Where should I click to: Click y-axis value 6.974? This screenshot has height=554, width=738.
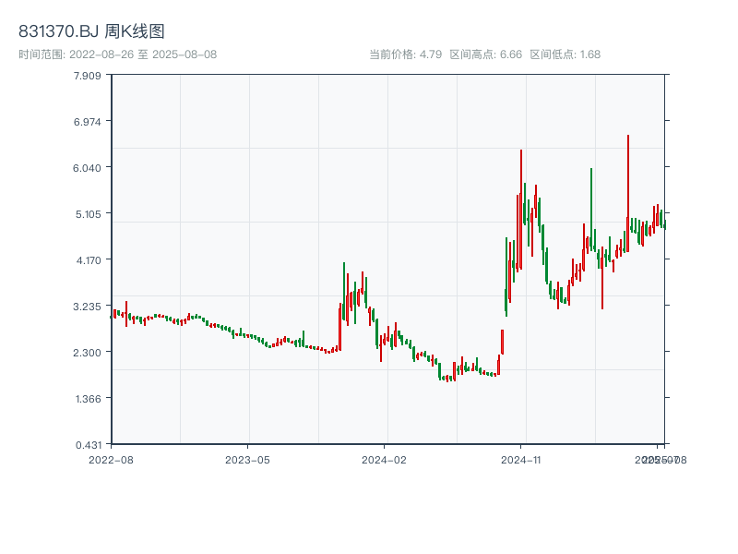click(x=87, y=122)
